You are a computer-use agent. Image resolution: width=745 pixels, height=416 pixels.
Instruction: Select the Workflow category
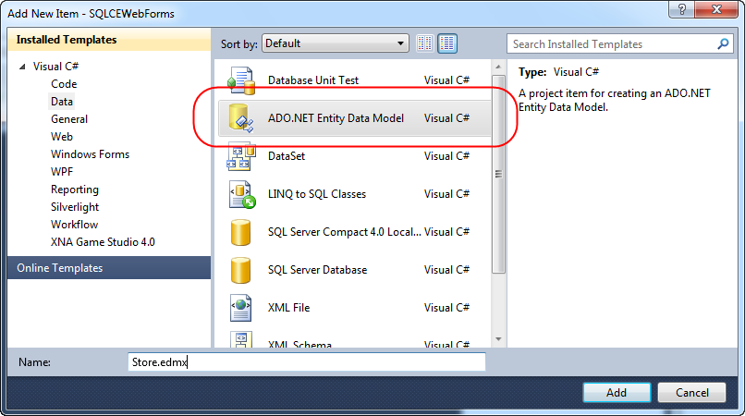click(74, 225)
